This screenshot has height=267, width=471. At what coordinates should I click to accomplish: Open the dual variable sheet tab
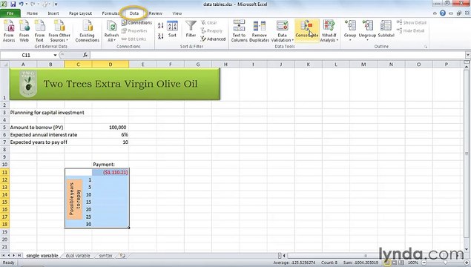78,256
